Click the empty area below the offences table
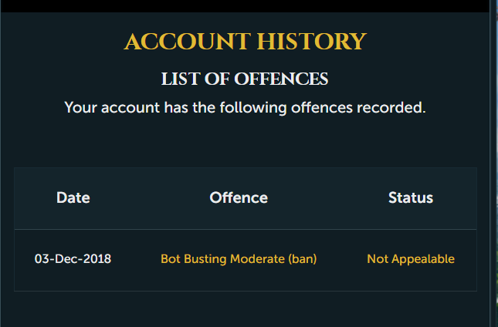This screenshot has height=327, width=498. pos(245,310)
